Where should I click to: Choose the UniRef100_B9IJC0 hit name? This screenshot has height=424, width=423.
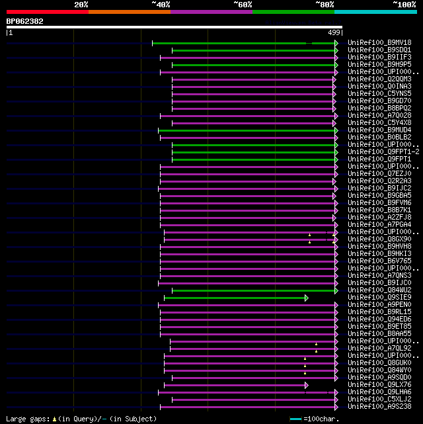(379, 283)
